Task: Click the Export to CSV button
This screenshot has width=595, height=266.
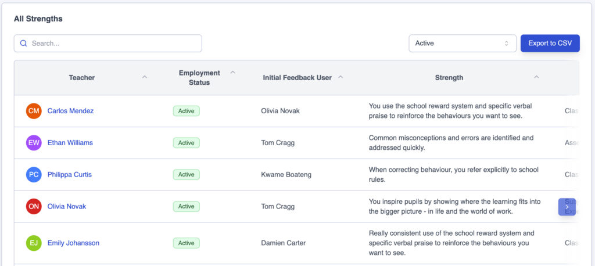Action: click(x=550, y=44)
